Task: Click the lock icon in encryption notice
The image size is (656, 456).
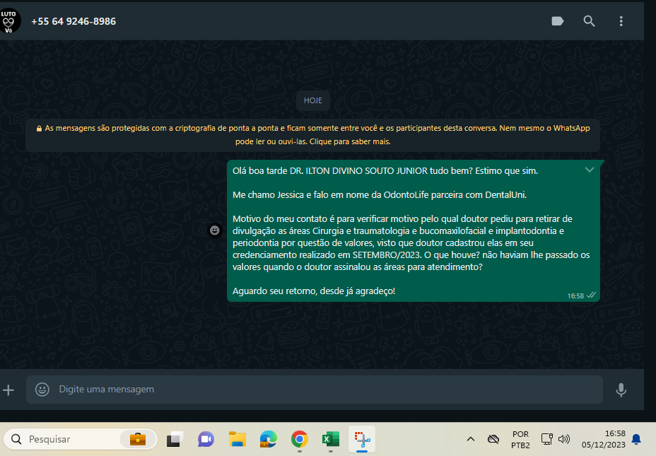Action: 39,129
